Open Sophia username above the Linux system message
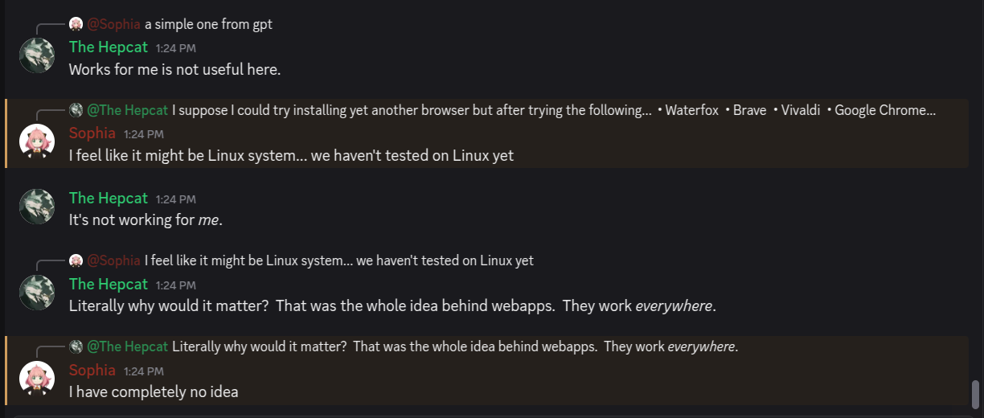The image size is (984, 418). 92,133
